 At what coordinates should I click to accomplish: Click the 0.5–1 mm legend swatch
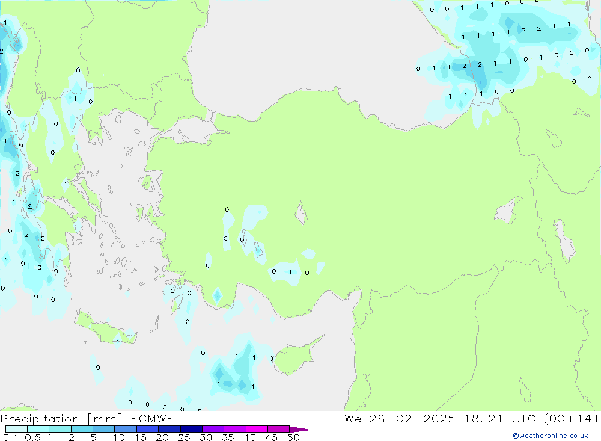coord(38,429)
